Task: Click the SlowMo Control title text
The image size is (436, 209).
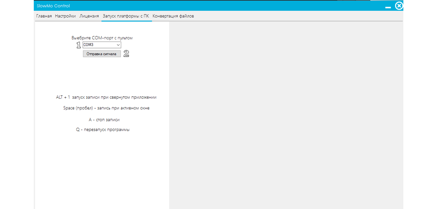Action: click(53, 6)
